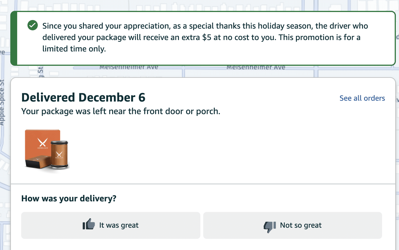The height and width of the screenshot is (250, 399).
Task: Click the left Meisenheimer Ave map label
Action: point(129,68)
